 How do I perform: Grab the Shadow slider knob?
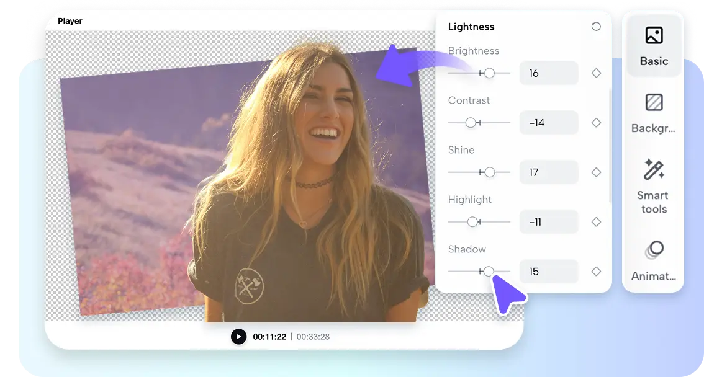point(488,271)
